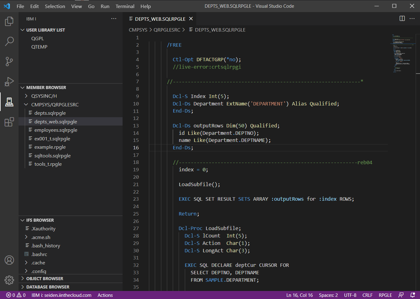Open the Search view in the activity bar
Viewport: 420px width, 299px height.
[9, 41]
